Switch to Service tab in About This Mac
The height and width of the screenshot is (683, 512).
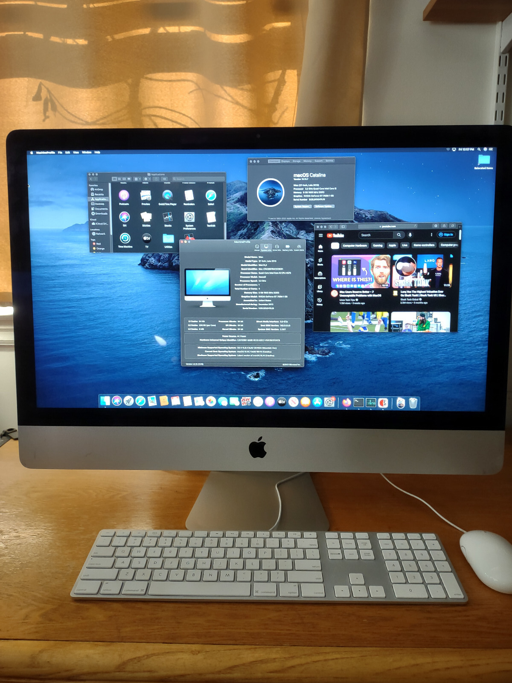pyautogui.click(x=329, y=161)
